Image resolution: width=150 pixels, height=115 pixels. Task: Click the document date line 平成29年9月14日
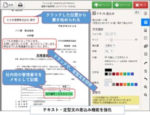[67, 26]
